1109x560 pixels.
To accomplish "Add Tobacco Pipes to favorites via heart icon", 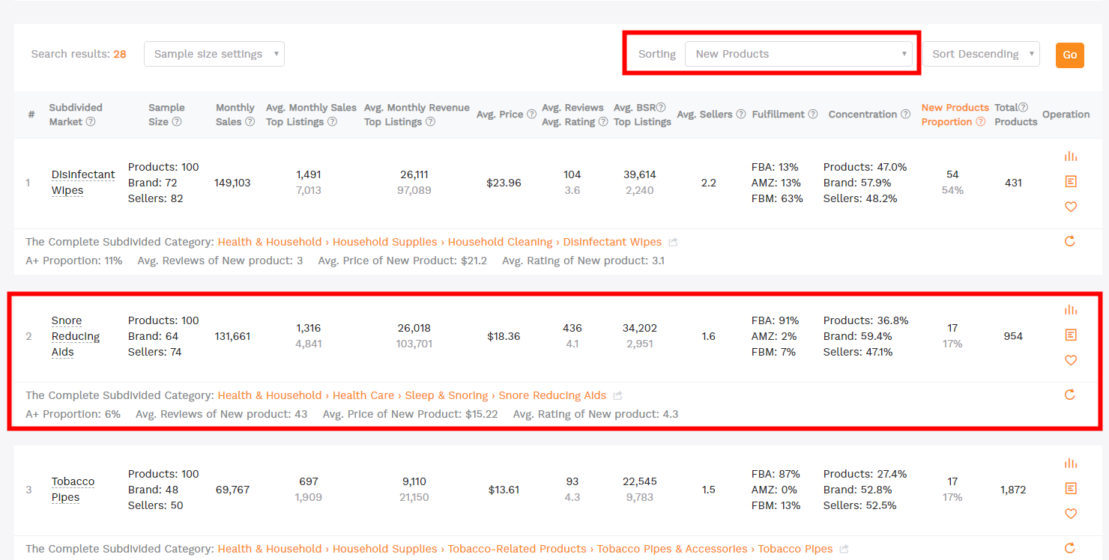I will (1070, 514).
